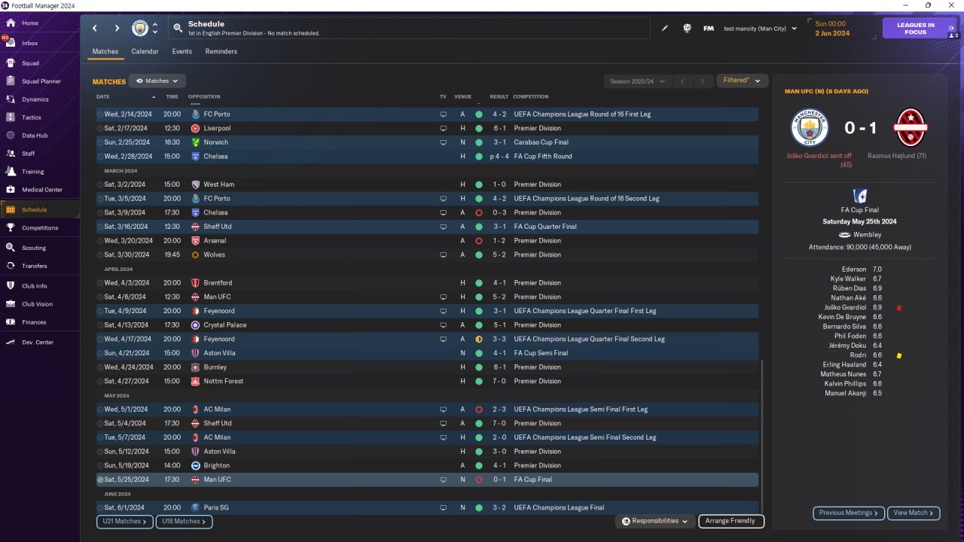The height and width of the screenshot is (542, 964).
Task: Open Club Vision in sidebar
Action: click(x=37, y=304)
